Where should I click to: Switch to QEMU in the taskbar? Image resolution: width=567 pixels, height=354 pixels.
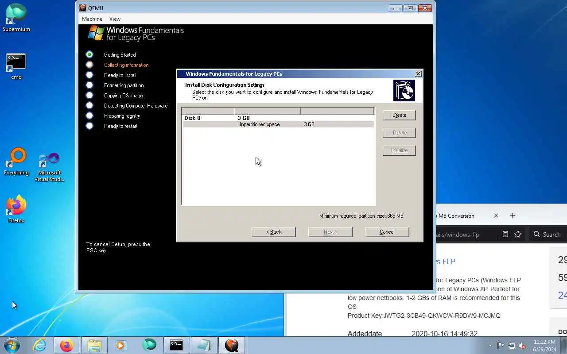pos(231,345)
